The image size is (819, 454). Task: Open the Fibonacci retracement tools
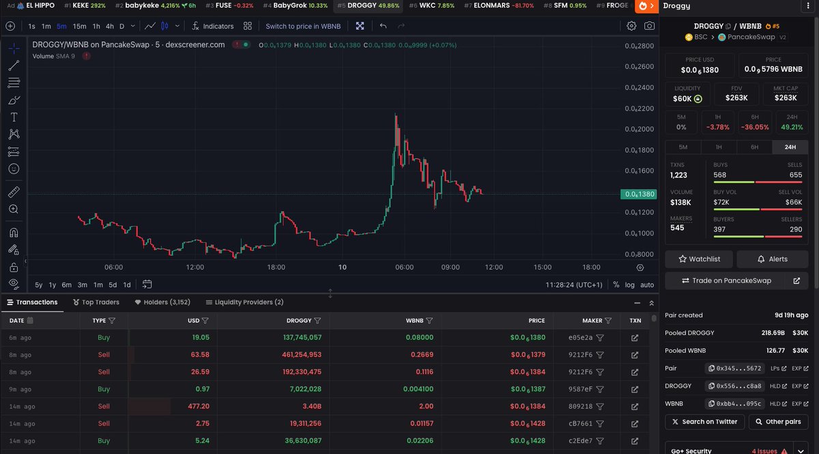(x=14, y=83)
